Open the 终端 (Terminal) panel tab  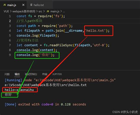[x=45, y=74]
